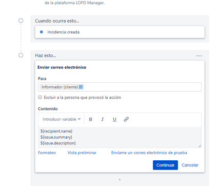
Task: Click the Cuando ocurra esto heading
Action: tap(57, 21)
